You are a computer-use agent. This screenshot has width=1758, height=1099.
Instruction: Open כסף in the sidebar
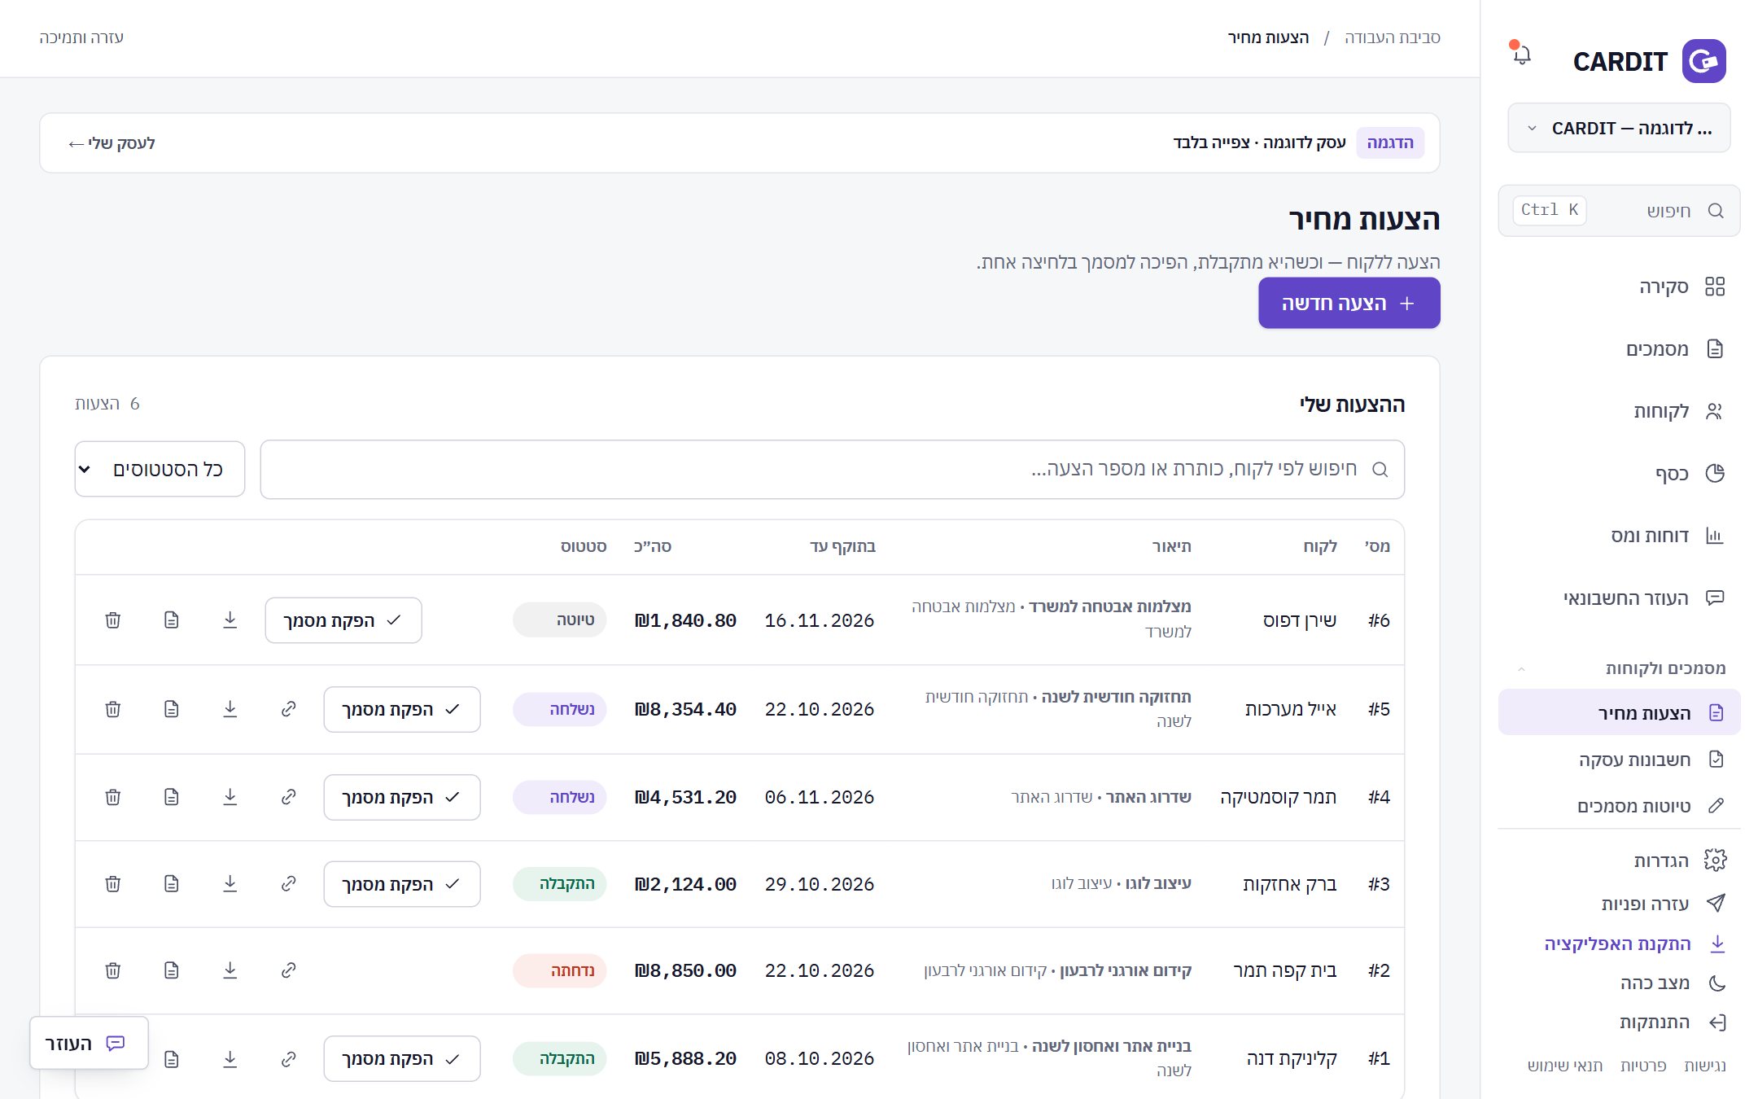1619,473
